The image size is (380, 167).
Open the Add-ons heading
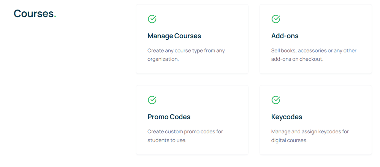pos(285,36)
